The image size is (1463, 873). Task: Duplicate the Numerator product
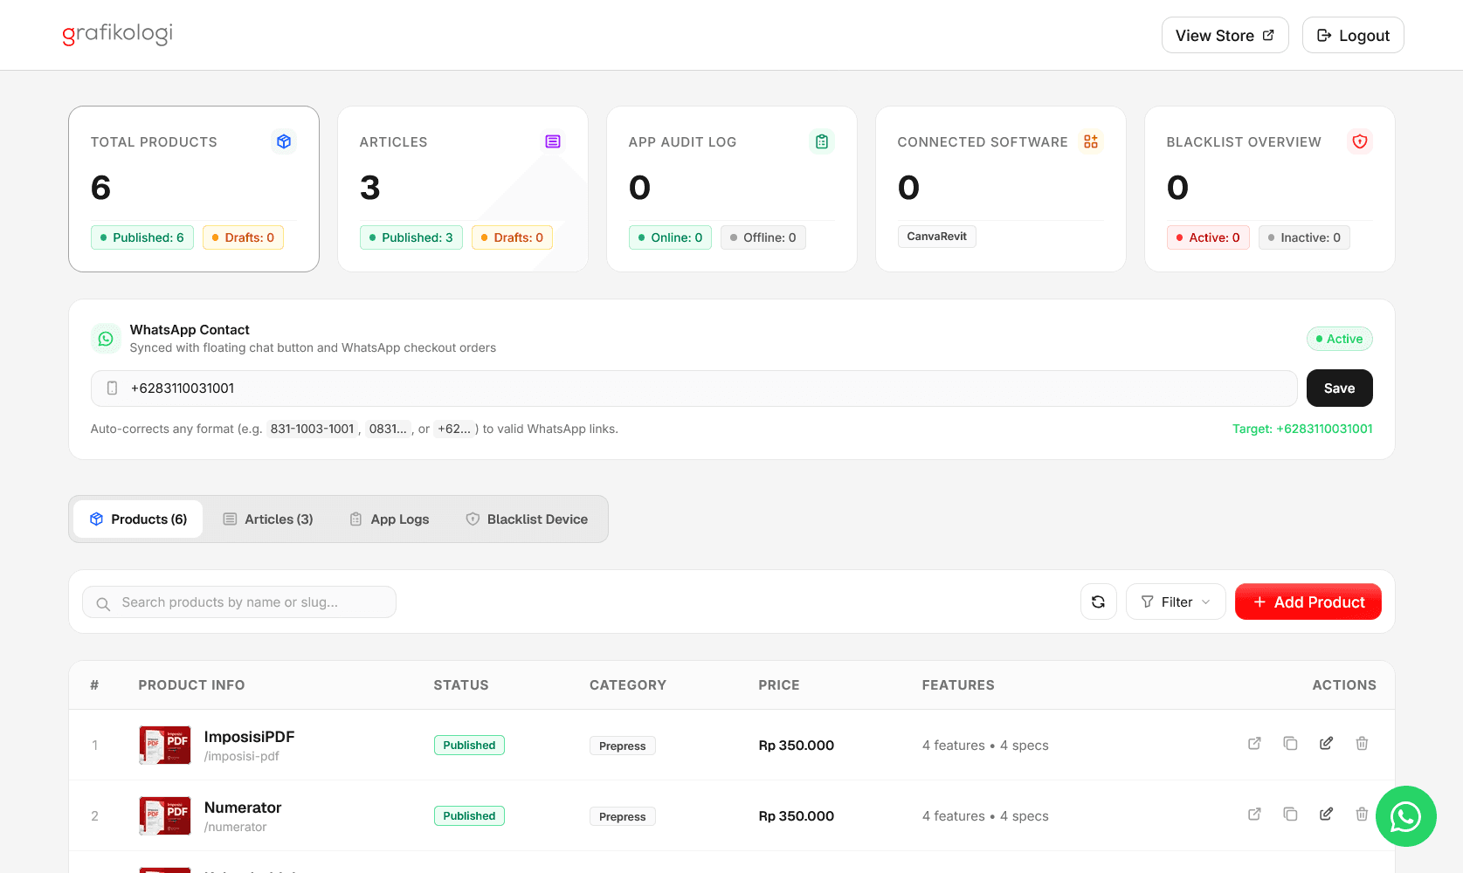[1290, 815]
